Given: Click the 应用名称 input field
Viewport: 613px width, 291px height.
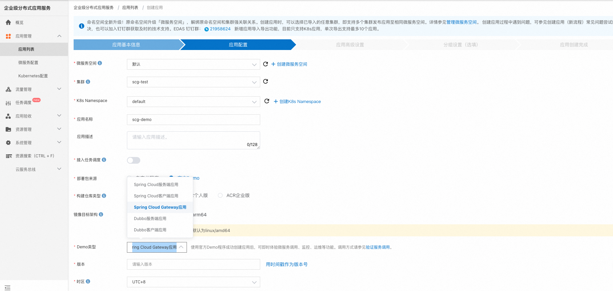Looking at the screenshot, I should pos(194,120).
